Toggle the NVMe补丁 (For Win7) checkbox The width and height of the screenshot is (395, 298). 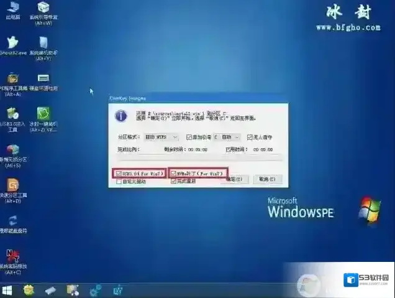tap(174, 173)
